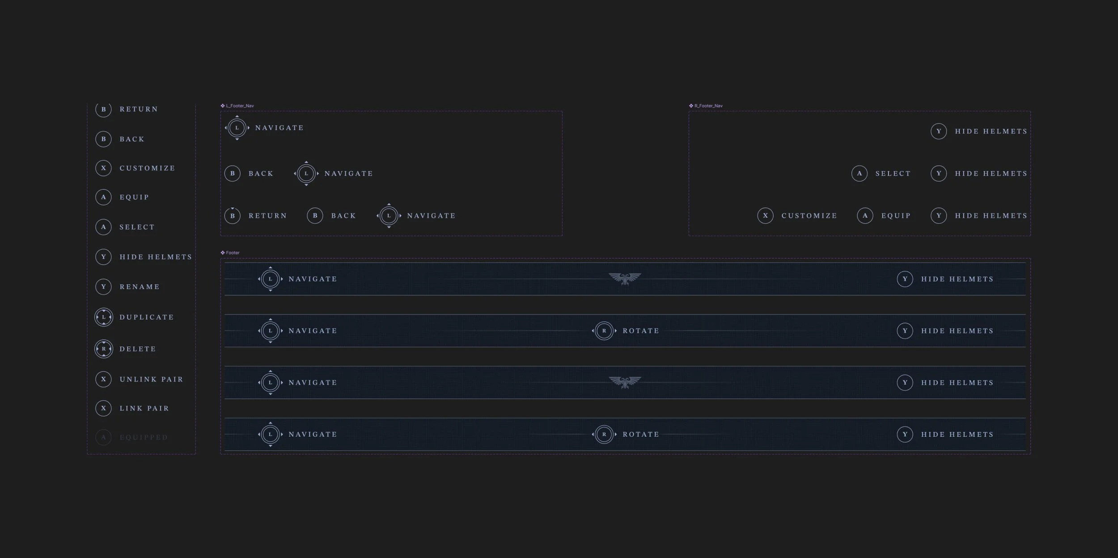Click the R stick icon in second footer bar

pos(604,331)
